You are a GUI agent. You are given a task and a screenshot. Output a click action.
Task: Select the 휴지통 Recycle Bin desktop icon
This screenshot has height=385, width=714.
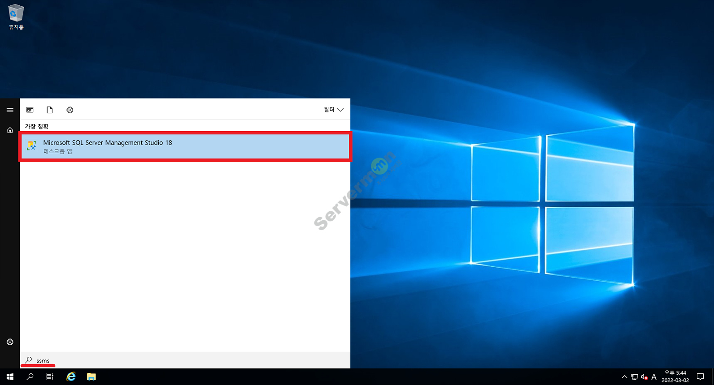tap(16, 17)
